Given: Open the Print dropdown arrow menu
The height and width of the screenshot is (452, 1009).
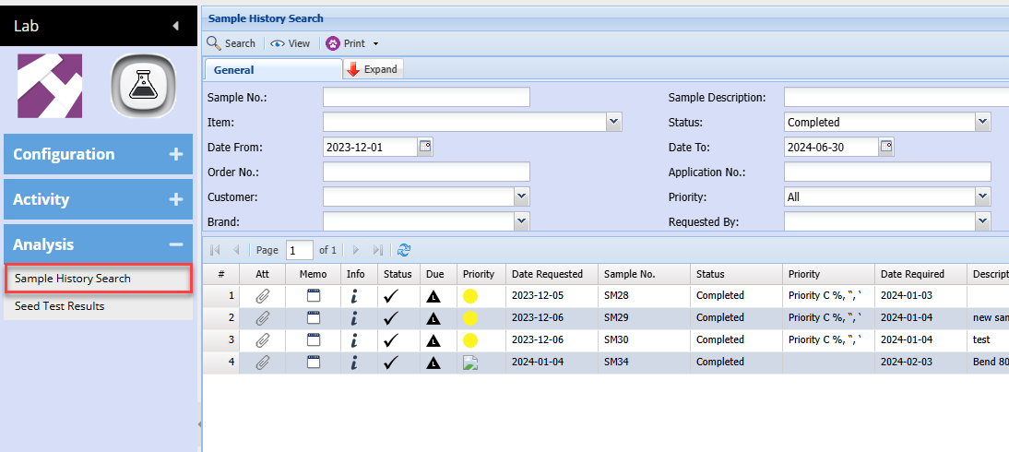Looking at the screenshot, I should click(x=375, y=43).
